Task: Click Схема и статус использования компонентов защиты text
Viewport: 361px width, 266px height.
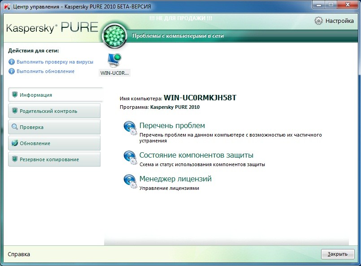Action: point(202,165)
